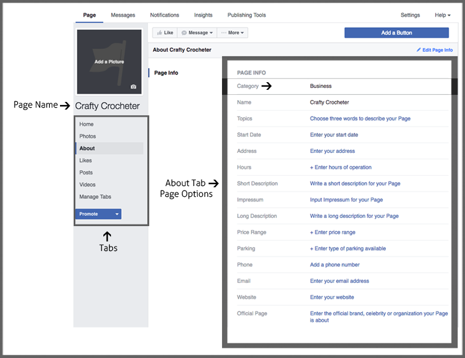
Task: Click the Short Description label
Action: 257,183
